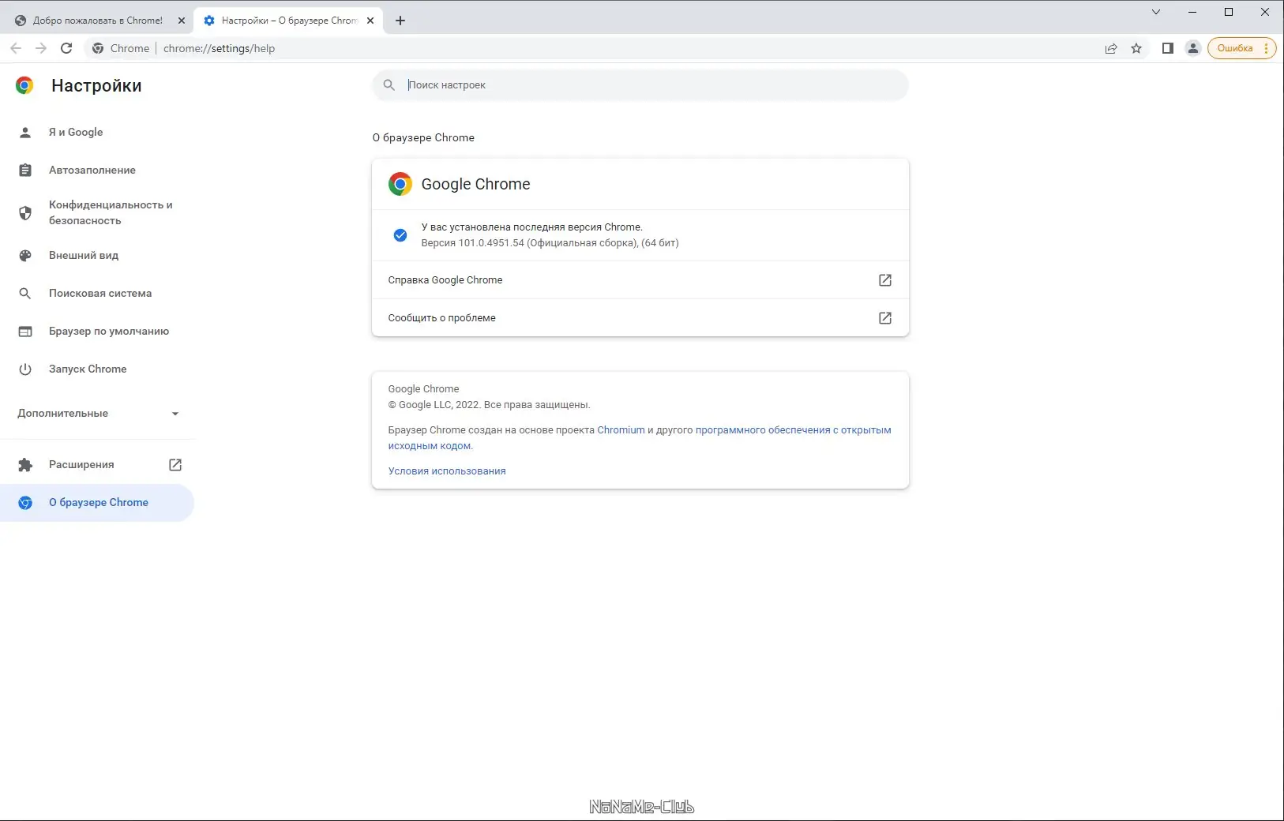This screenshot has width=1284, height=821.
Task: Open the Chromium project link
Action: 621,430
